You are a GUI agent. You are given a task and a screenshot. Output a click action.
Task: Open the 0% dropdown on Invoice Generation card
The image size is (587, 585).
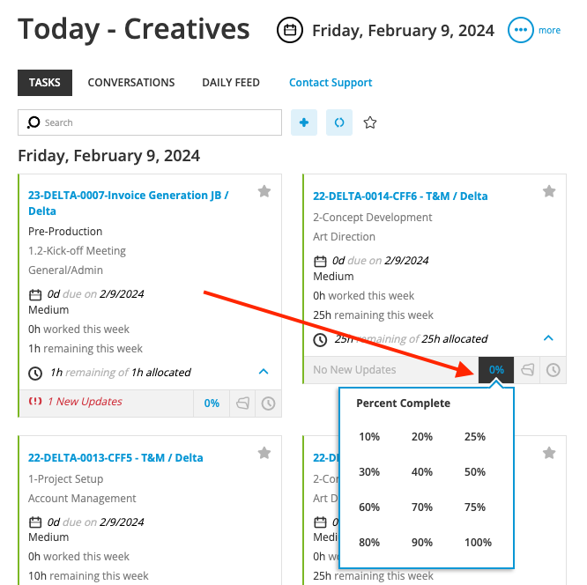212,404
